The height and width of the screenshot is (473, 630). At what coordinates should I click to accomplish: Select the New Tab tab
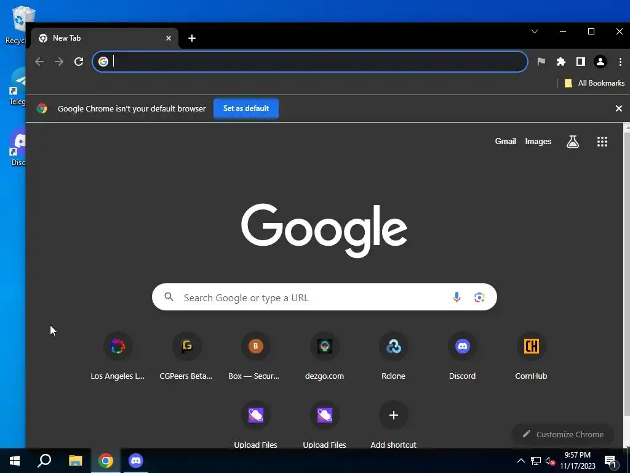[x=103, y=38]
